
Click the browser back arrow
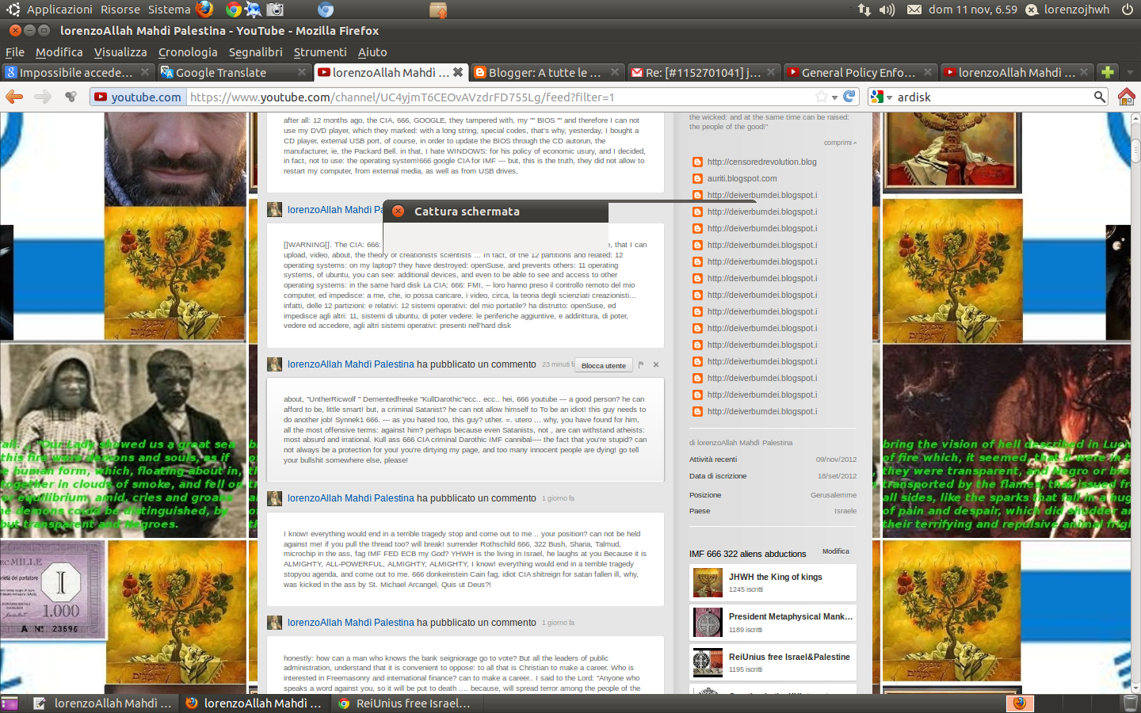(x=14, y=97)
